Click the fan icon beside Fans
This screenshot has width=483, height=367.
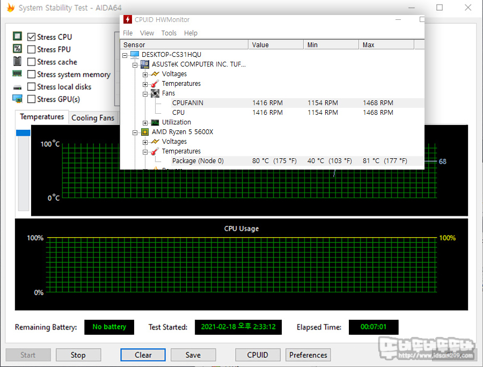click(x=155, y=93)
